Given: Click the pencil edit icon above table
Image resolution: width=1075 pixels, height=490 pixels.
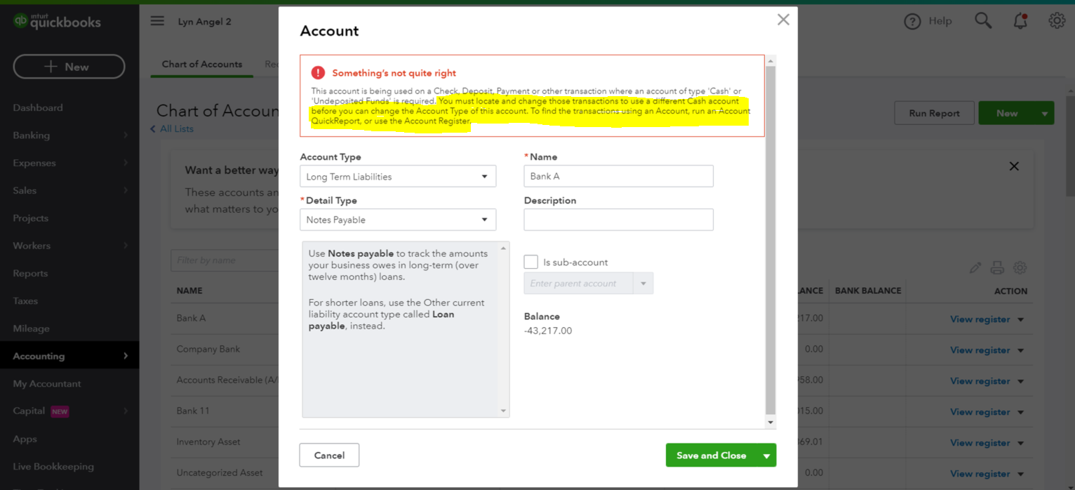Looking at the screenshot, I should (x=975, y=267).
